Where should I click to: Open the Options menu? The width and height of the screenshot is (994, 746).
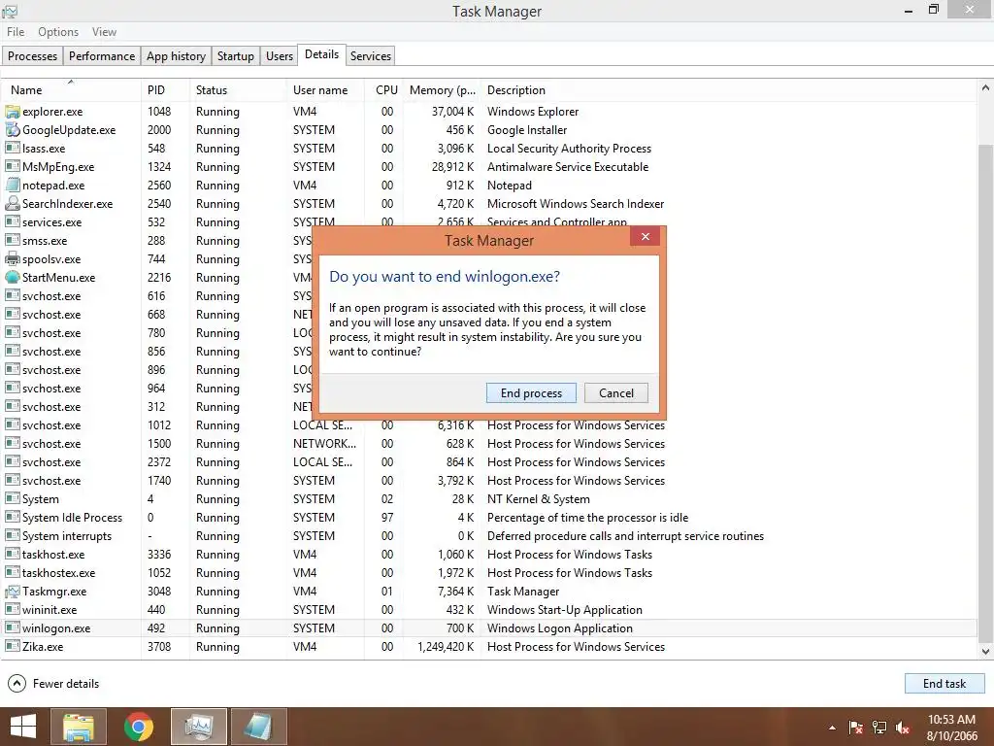click(58, 32)
